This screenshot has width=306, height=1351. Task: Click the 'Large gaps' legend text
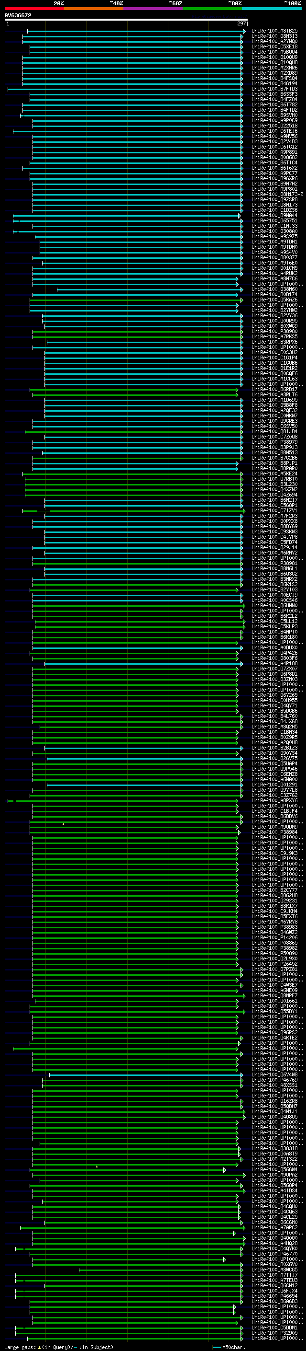click(x=20, y=1347)
